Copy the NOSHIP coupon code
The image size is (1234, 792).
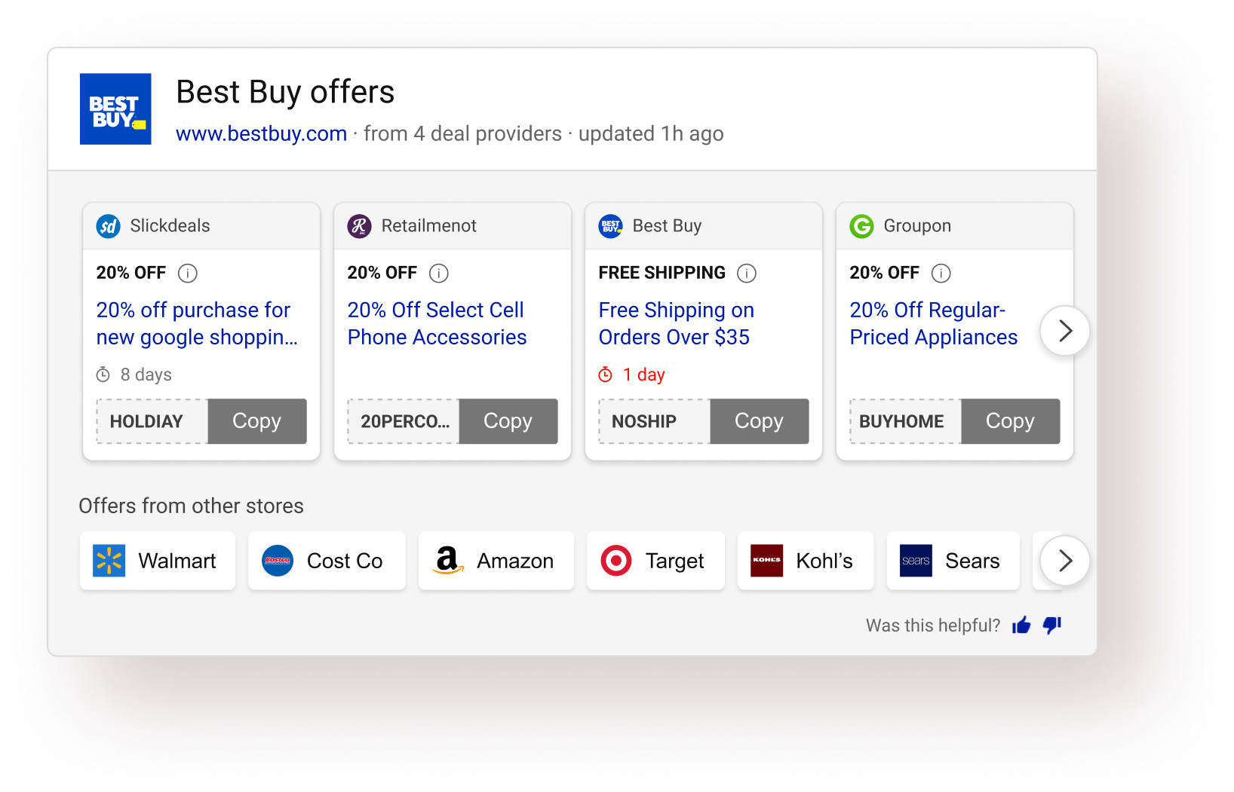point(759,421)
